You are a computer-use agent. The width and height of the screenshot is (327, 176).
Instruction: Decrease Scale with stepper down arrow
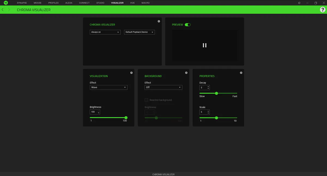[x=208, y=113]
